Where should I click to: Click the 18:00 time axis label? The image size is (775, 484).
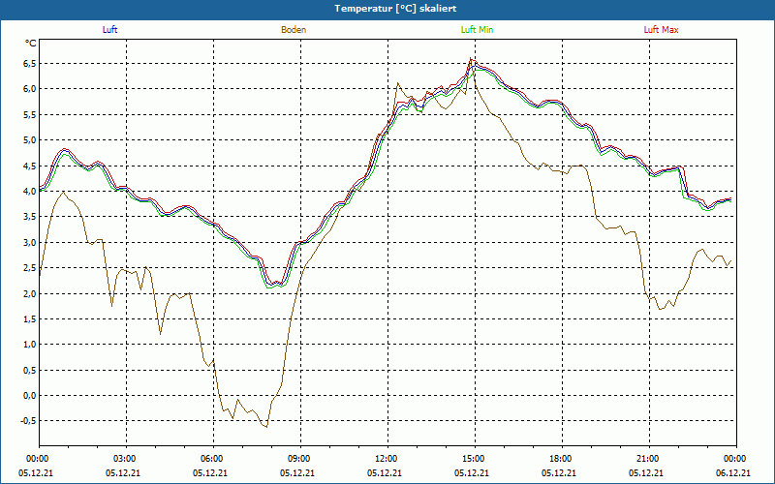pyautogui.click(x=560, y=459)
